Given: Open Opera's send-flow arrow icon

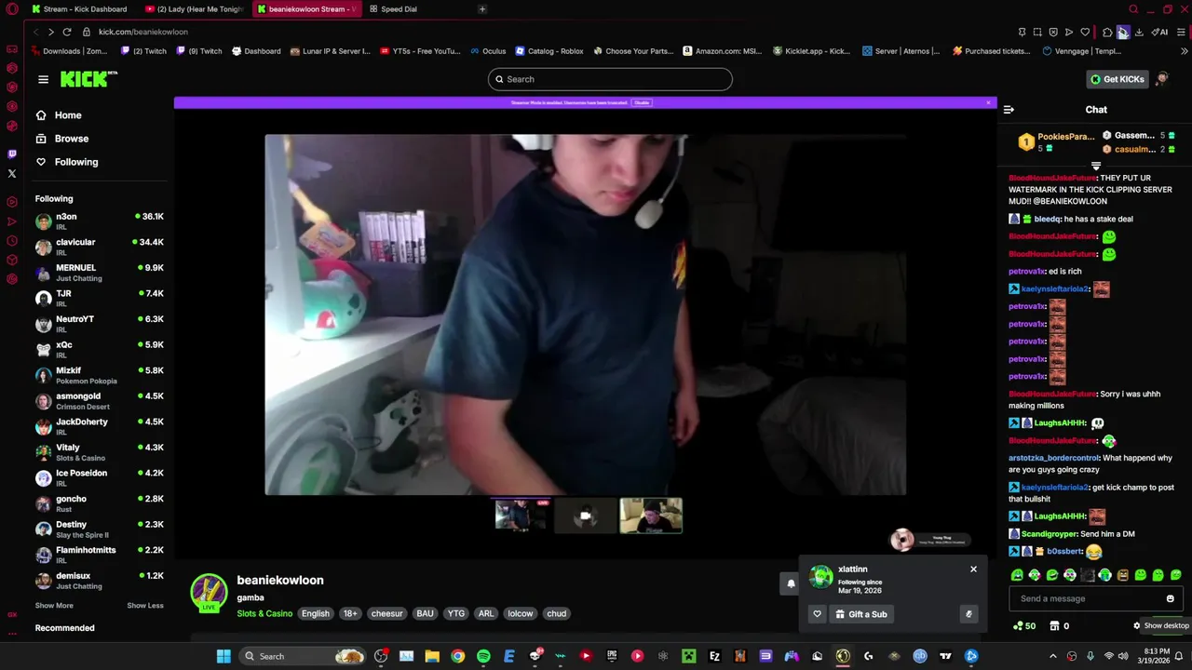Looking at the screenshot, I should [1069, 32].
